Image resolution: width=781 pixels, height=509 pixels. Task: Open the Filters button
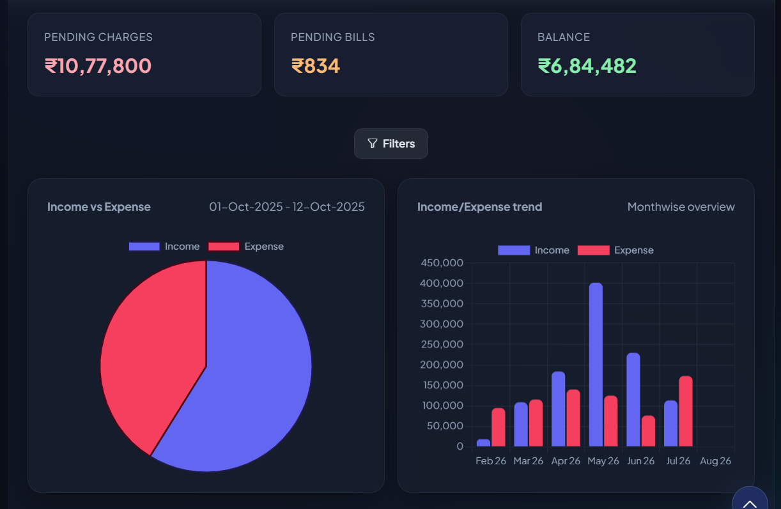(391, 144)
